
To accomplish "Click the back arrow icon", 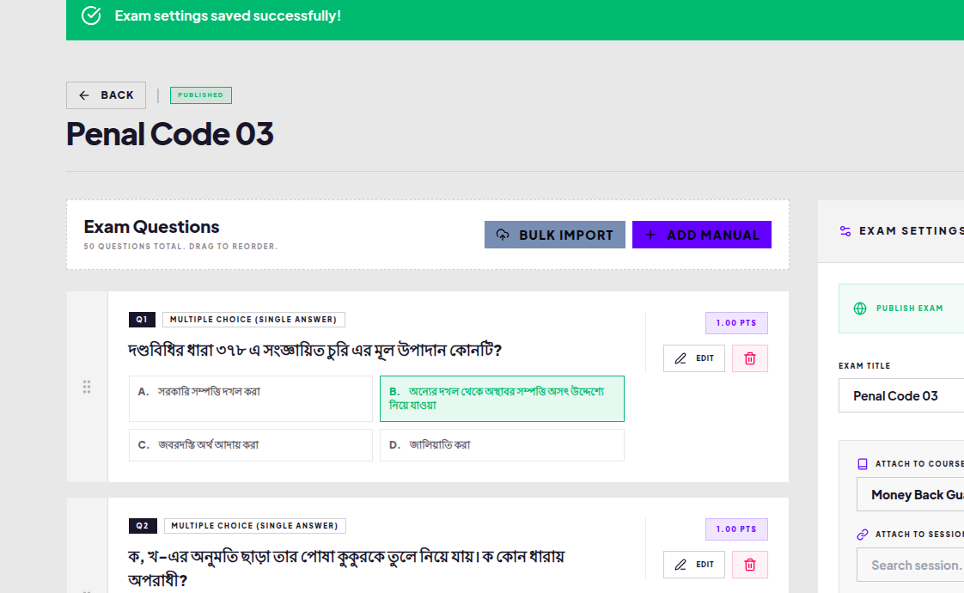I will point(84,95).
